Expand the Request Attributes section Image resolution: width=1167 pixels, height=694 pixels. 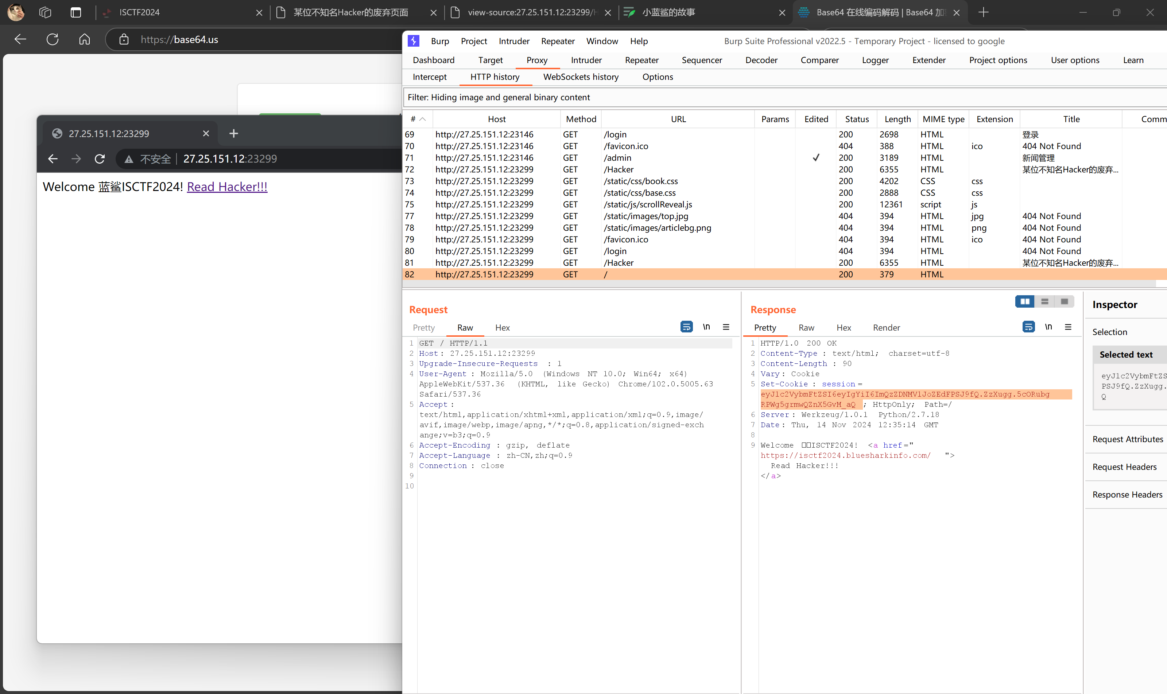point(1127,439)
